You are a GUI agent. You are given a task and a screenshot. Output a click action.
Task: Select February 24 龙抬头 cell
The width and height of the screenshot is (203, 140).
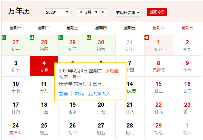tap(16, 128)
